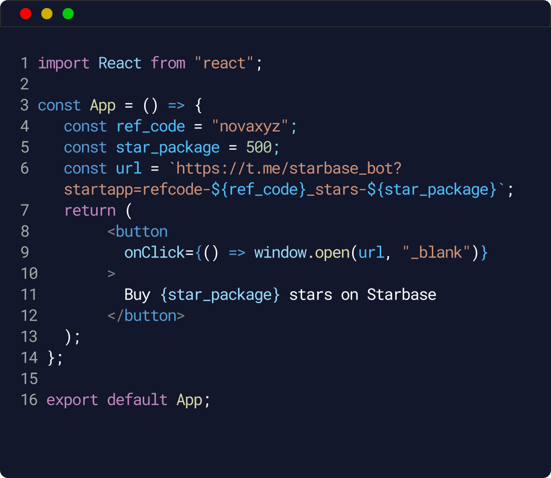Click the red close window dot
The width and height of the screenshot is (551, 478).
coord(26,14)
